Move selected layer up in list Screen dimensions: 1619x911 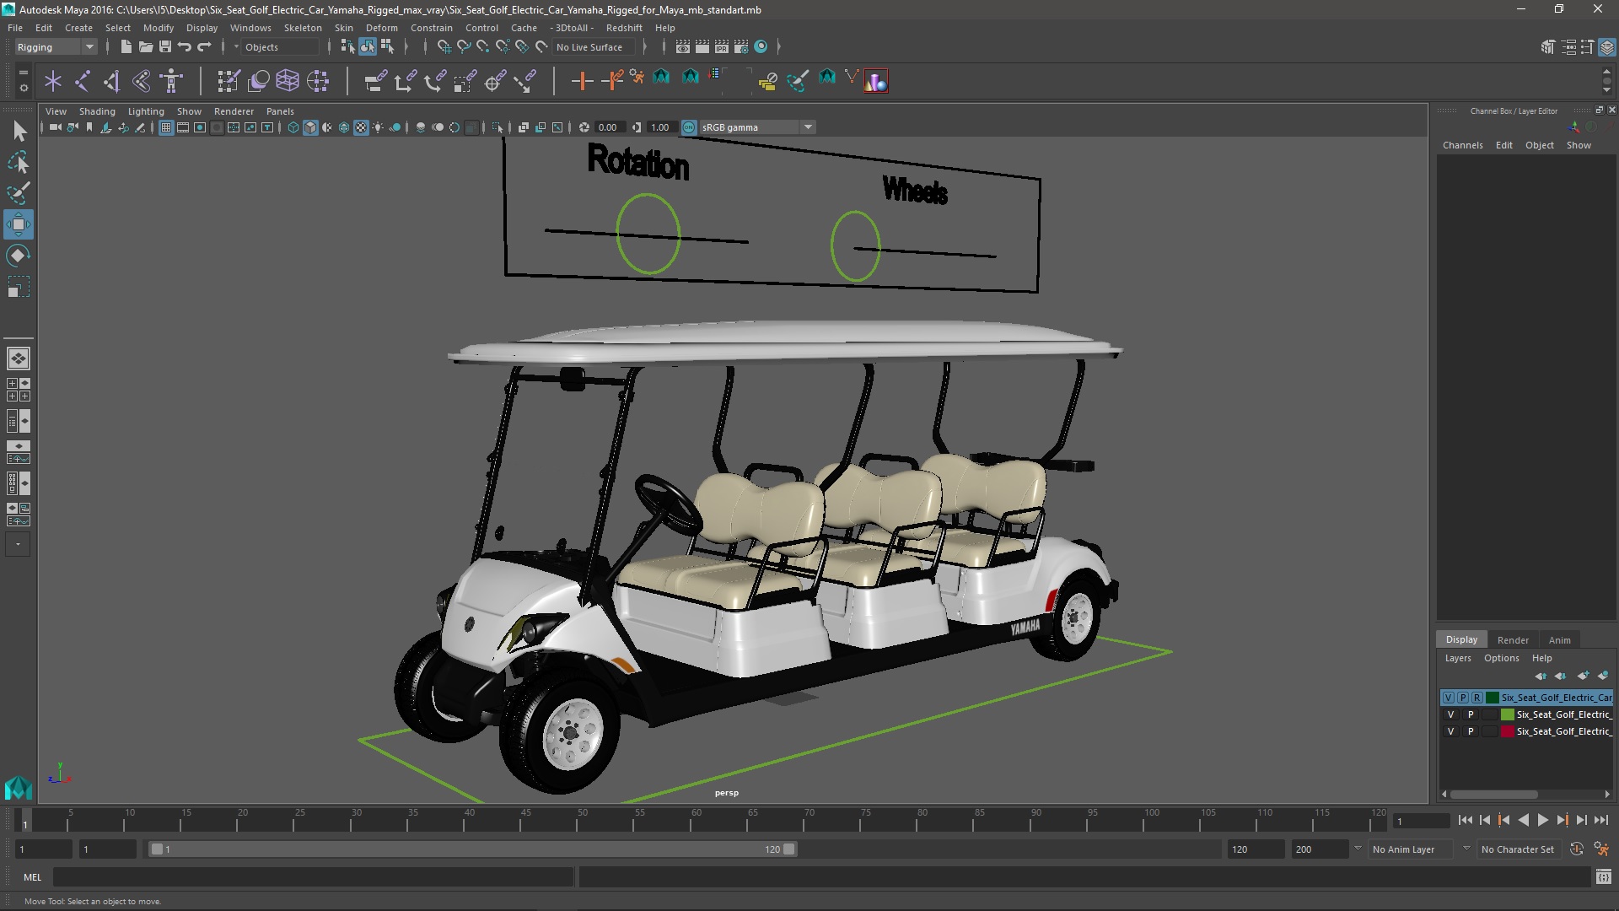coord(1541,676)
